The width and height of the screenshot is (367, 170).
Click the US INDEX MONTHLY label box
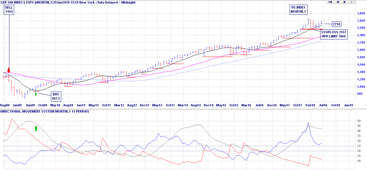(x=298, y=9)
